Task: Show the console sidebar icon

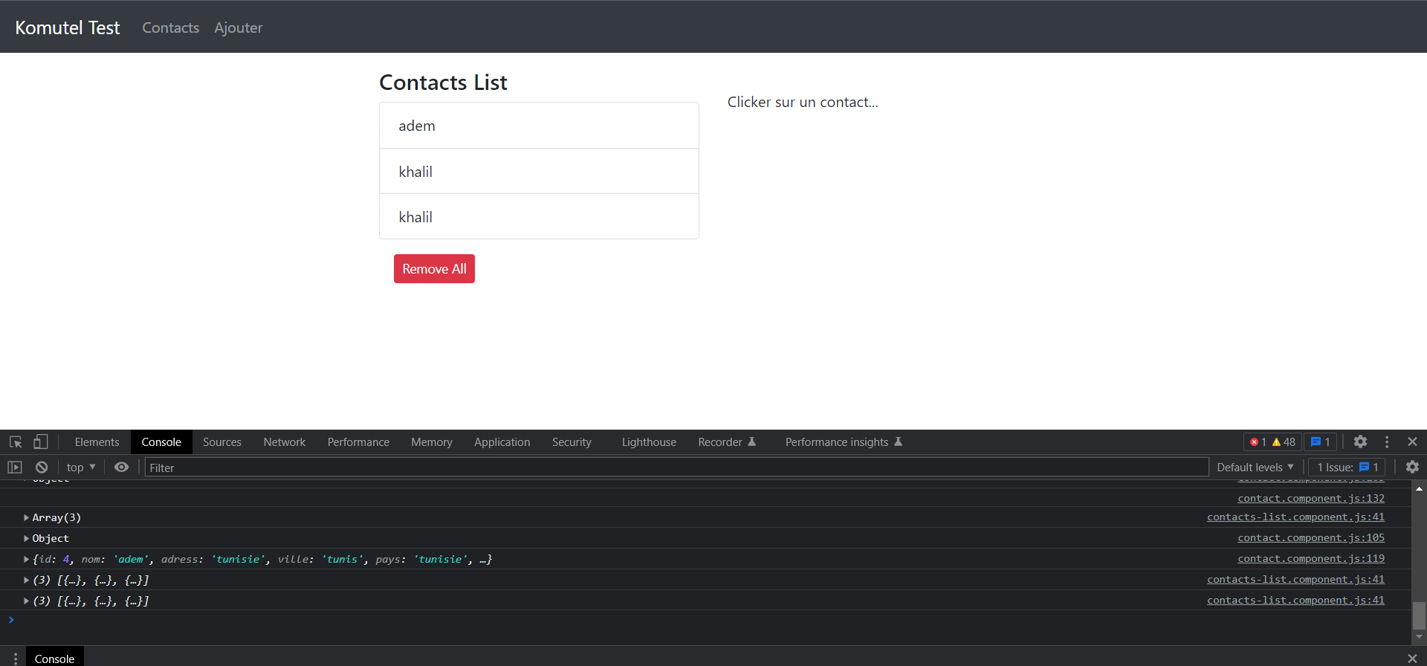Action: (15, 468)
